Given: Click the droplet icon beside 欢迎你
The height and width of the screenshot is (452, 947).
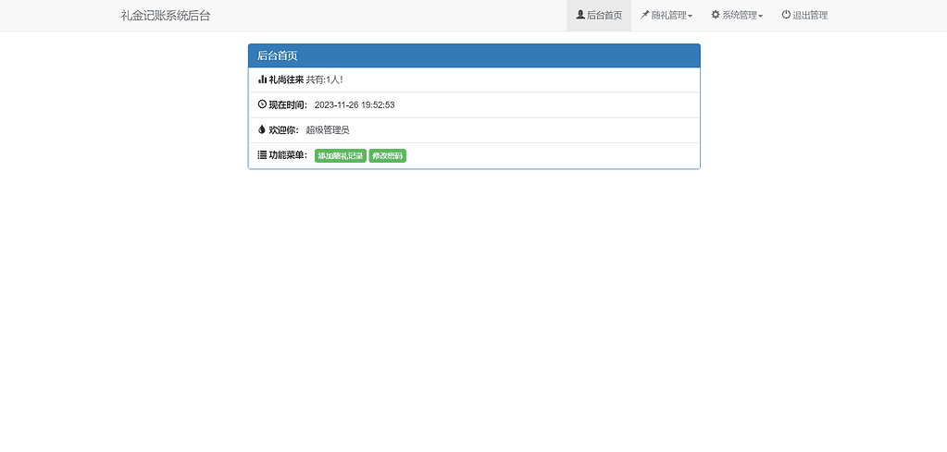Looking at the screenshot, I should [262, 129].
